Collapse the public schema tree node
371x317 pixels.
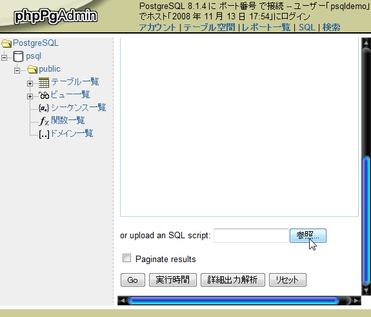tap(17, 70)
